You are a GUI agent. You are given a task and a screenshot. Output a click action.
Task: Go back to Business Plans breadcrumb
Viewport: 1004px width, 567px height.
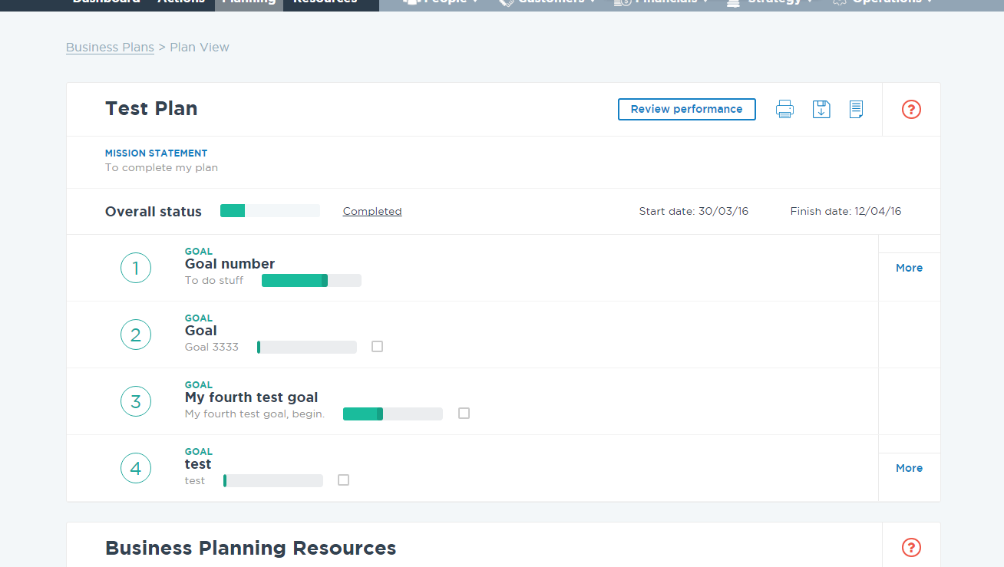(110, 47)
